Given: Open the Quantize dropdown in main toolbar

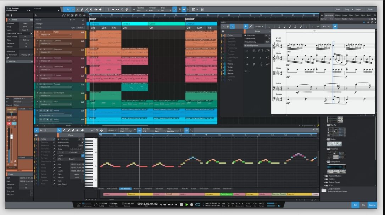Looking at the screenshot, I should (x=142, y=11).
